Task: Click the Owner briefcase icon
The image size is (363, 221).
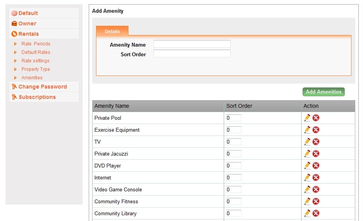Action: pyautogui.click(x=14, y=23)
